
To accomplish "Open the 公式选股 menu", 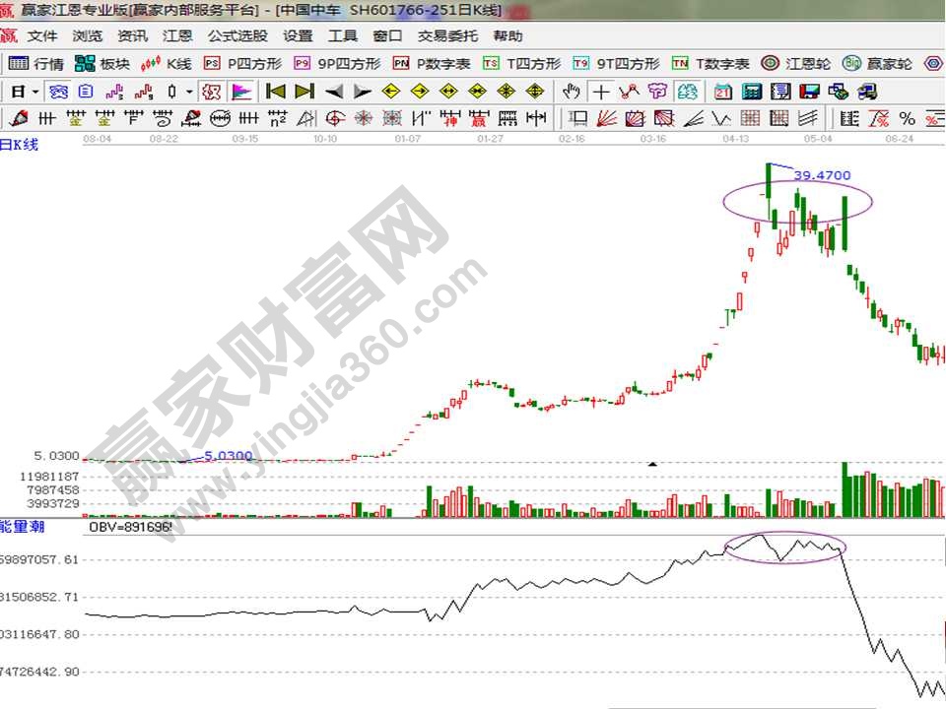I will point(236,36).
